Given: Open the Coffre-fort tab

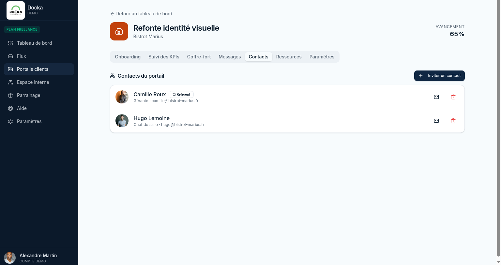Looking at the screenshot, I should (199, 57).
